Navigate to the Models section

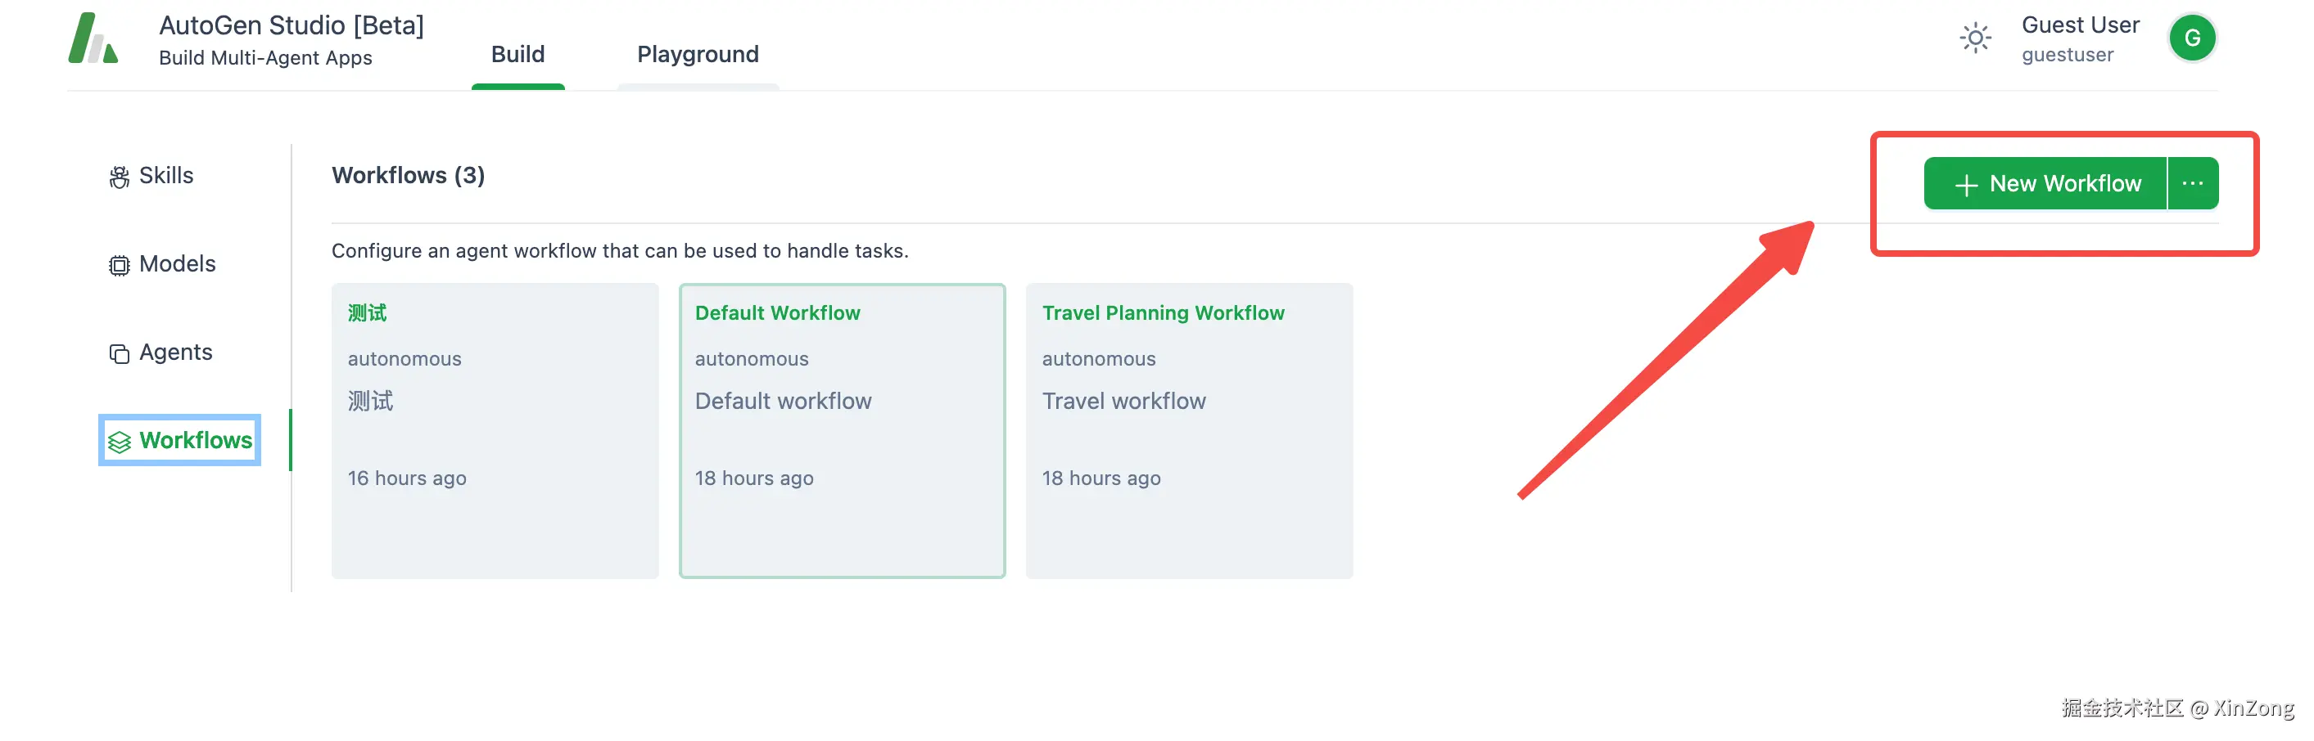pyautogui.click(x=177, y=263)
